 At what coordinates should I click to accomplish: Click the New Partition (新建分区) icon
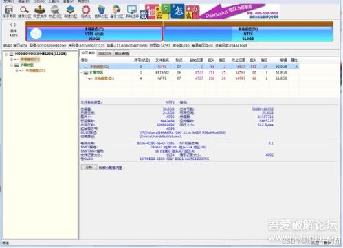click(70, 12)
